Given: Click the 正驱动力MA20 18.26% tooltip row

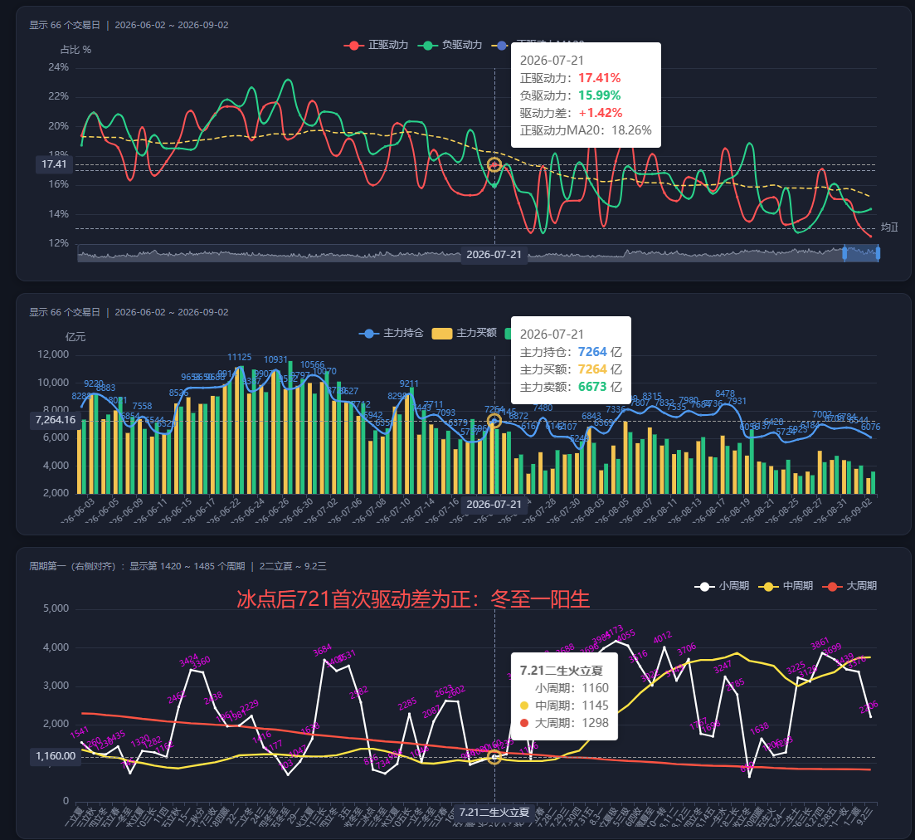Looking at the screenshot, I should click(586, 130).
